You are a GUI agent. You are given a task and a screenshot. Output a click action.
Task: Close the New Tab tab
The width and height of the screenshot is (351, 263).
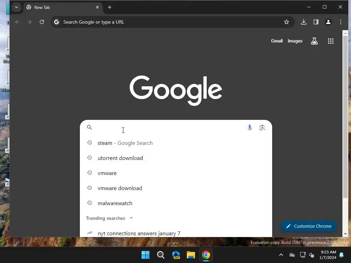[97, 8]
